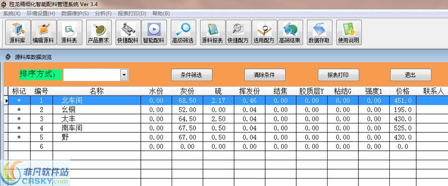
Task: Click the 胶质层Y column header
Action: pos(312,92)
